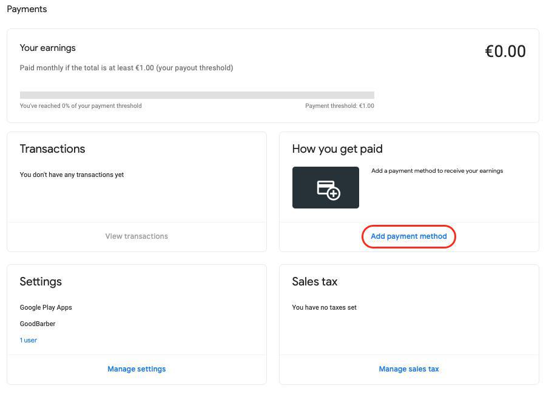The height and width of the screenshot is (400, 546).
Task: Click the How you get paid heading
Action: (337, 149)
